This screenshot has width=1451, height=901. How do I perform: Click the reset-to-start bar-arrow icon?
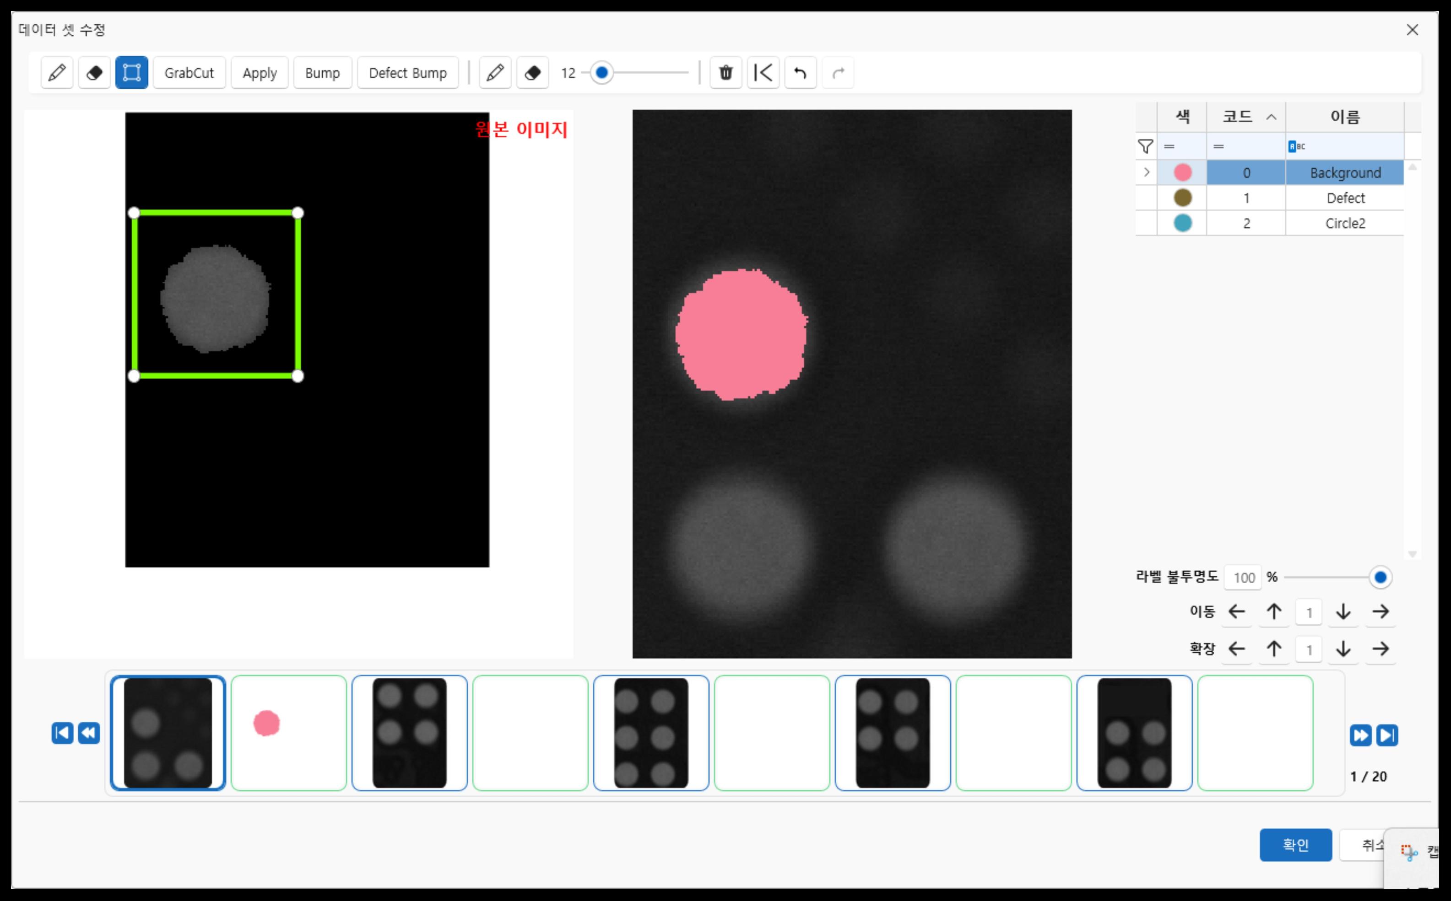[763, 73]
